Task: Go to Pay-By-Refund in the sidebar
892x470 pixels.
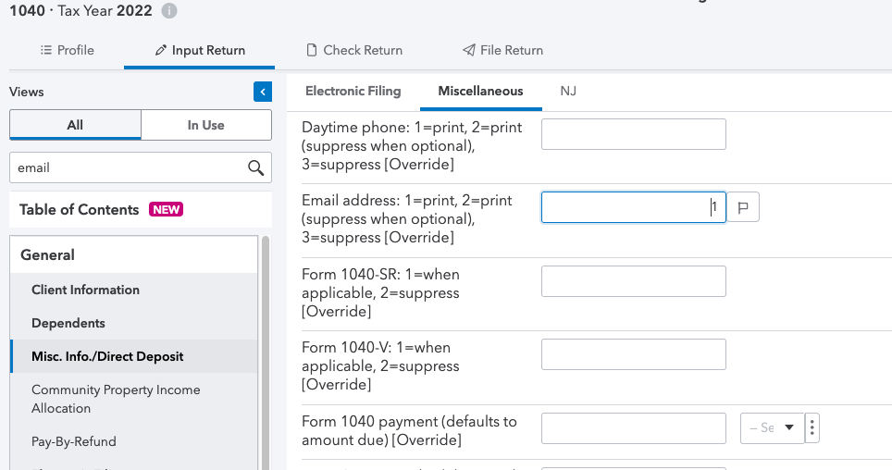Action: 74,441
